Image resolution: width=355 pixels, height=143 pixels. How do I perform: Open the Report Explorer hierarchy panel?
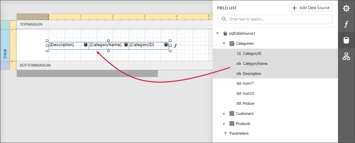pos(346,57)
